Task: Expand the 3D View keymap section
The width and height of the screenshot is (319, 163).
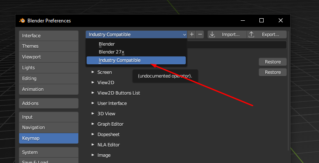Action: (x=93, y=114)
